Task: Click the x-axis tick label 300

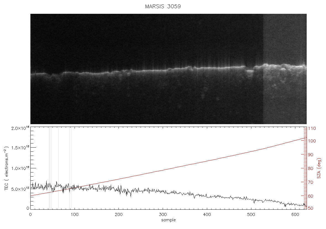Action: [163, 214]
